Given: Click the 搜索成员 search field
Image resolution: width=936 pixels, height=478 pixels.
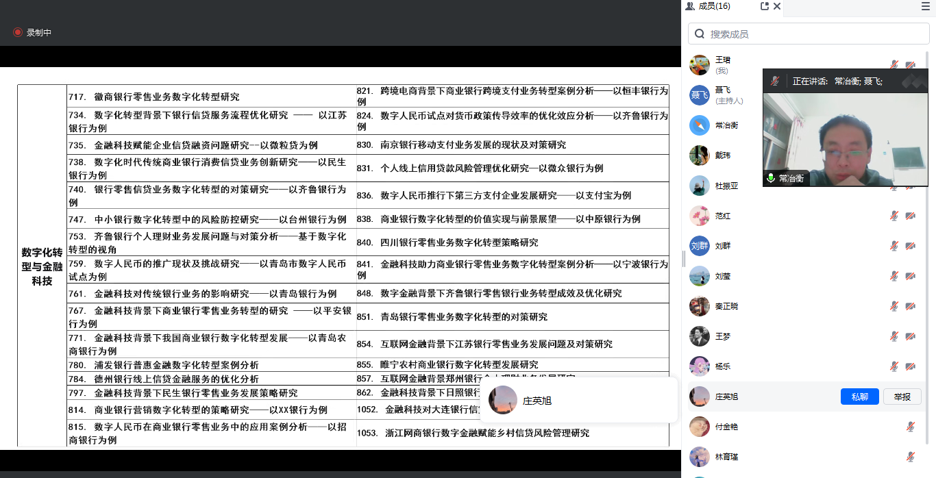Looking at the screenshot, I should click(x=809, y=34).
